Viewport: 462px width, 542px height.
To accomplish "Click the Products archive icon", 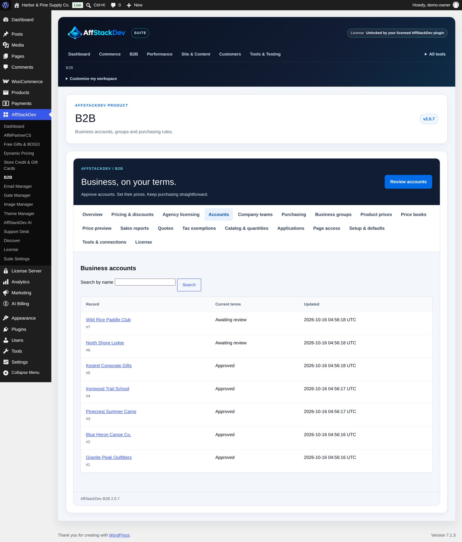I will pos(6,92).
